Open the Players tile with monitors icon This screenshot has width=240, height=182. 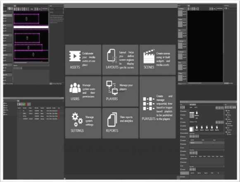(121, 91)
